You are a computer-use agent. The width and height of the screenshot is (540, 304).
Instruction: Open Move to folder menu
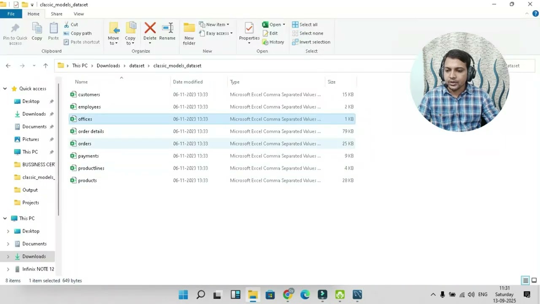113,34
